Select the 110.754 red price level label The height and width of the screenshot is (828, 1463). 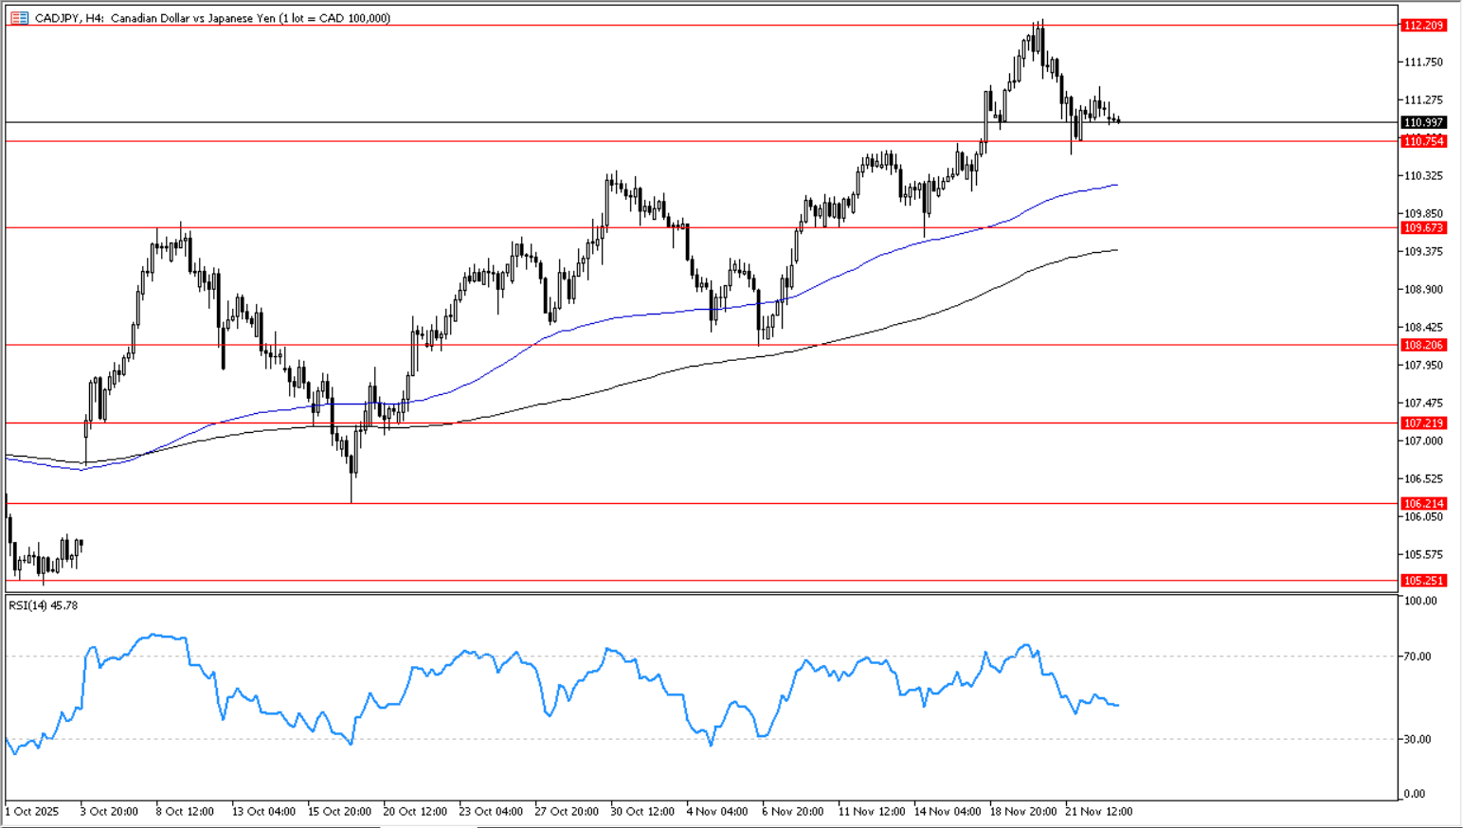point(1423,141)
